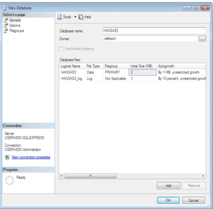Click the Initial Size (MB) column header
Viewport: 213px width, 209px height.
[x=142, y=66]
